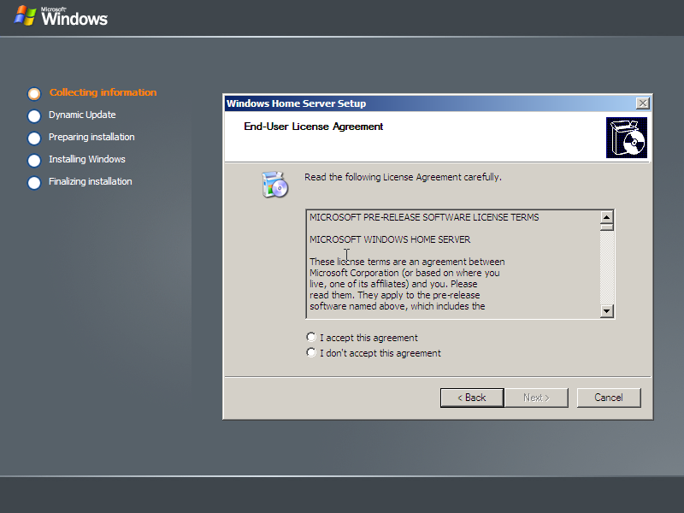
Task: Click "Read the following License Agreement carefully."
Action: [403, 177]
